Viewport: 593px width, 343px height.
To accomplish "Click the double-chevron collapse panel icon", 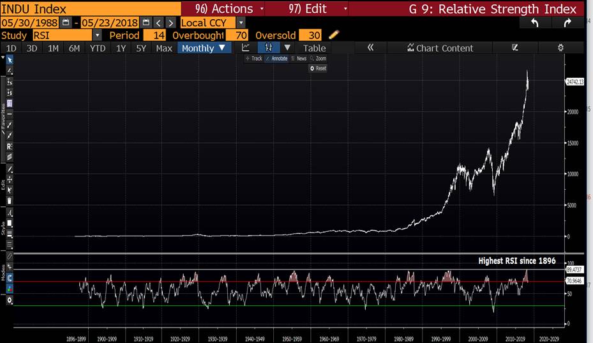I will [371, 48].
